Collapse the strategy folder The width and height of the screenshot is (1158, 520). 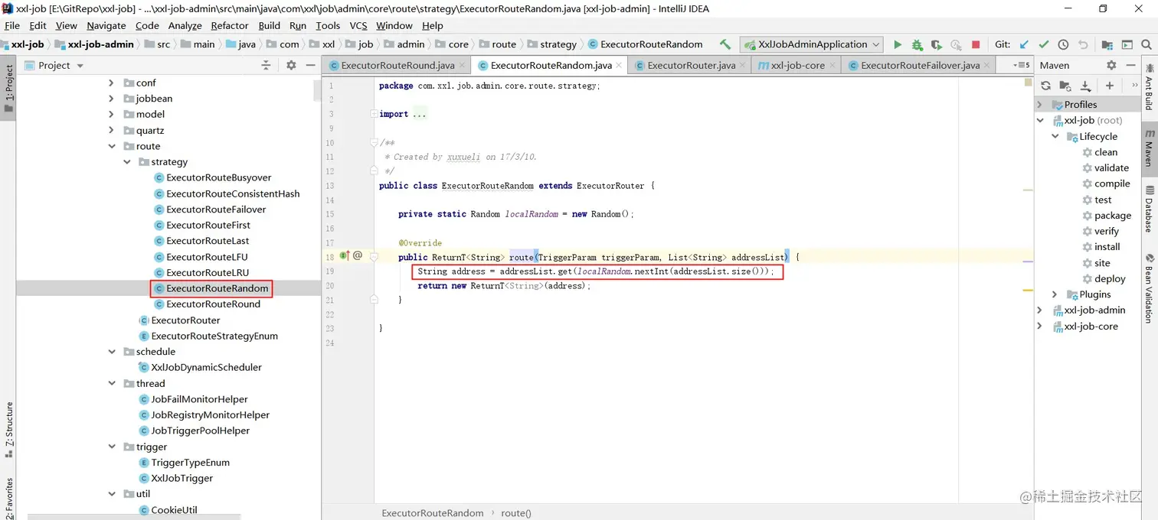click(127, 162)
